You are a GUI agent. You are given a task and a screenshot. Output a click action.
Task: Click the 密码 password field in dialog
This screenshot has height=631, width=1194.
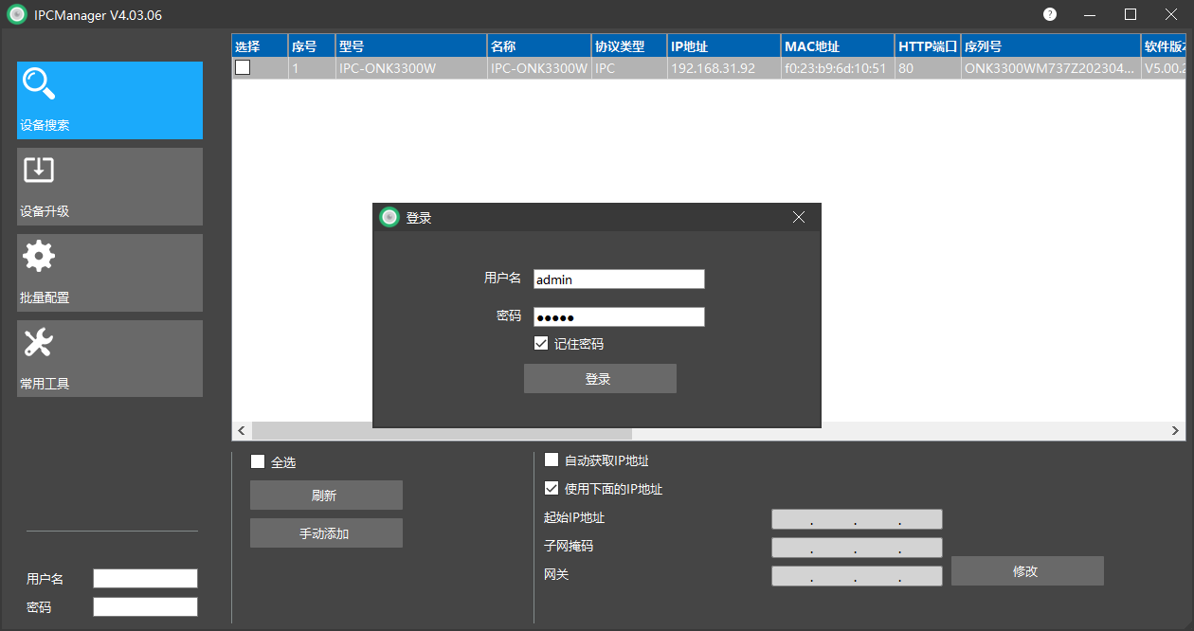point(619,316)
